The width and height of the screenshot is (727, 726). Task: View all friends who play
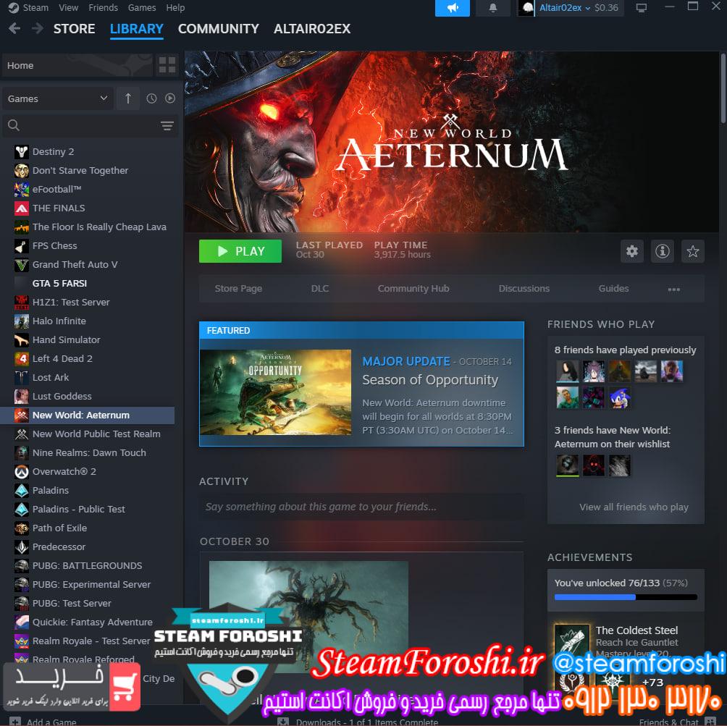pyautogui.click(x=634, y=507)
